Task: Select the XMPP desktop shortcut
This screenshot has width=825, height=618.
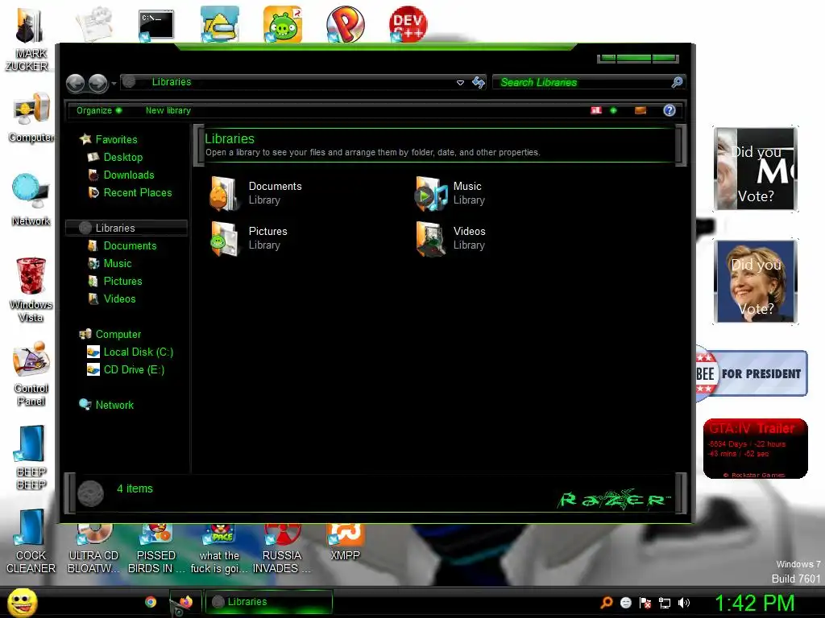Action: pyautogui.click(x=345, y=542)
